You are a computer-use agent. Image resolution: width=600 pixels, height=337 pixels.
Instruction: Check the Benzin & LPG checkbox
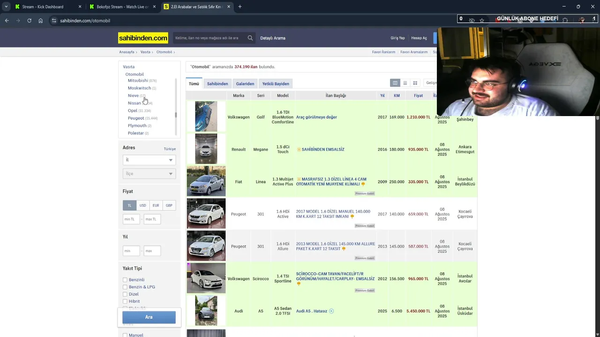[125, 287]
